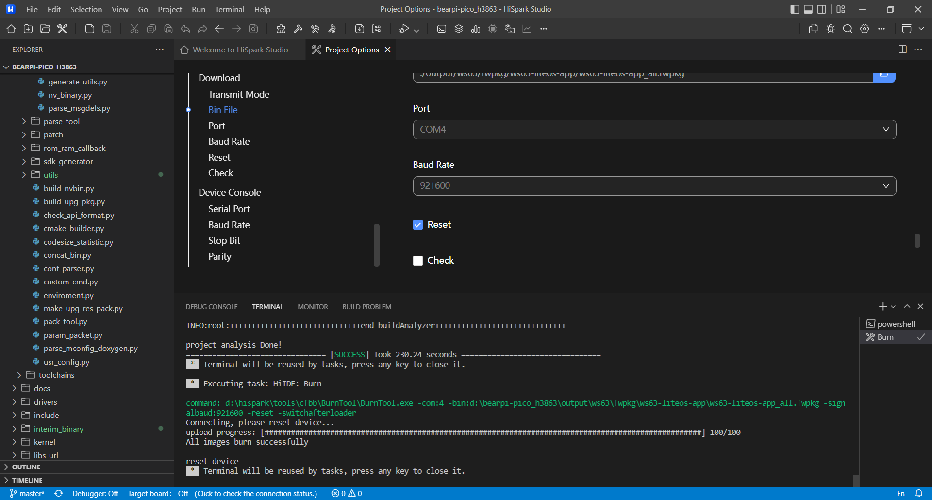Screen dimensions: 932x500
Task: Open the File menu
Action: coord(32,9)
